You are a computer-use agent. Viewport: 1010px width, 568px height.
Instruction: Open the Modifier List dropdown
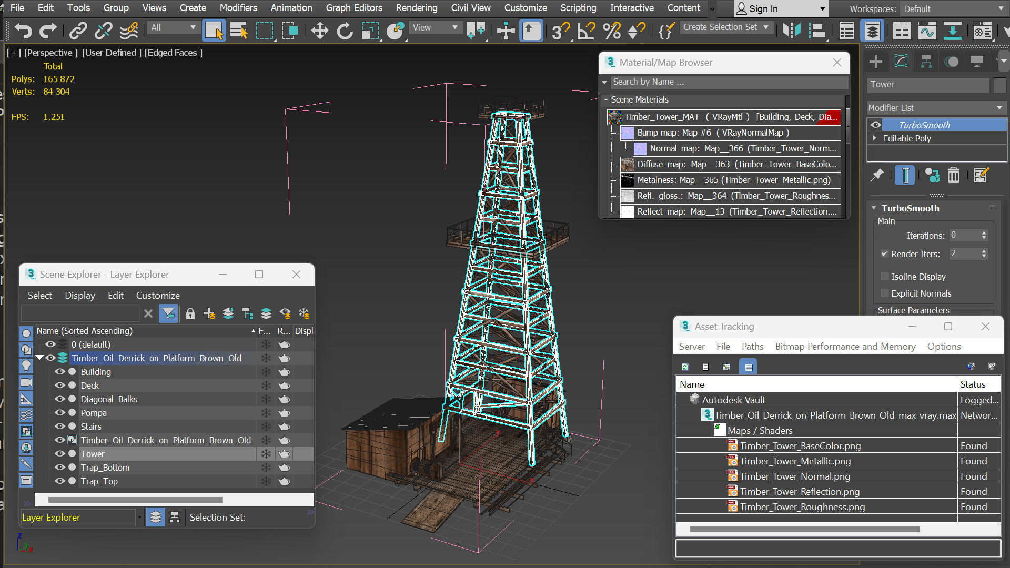click(936, 108)
